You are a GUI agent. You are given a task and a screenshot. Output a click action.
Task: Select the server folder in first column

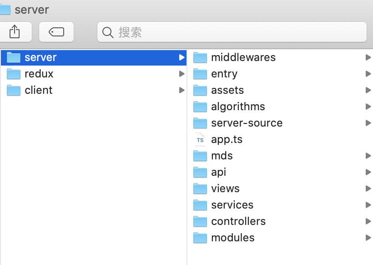40,57
